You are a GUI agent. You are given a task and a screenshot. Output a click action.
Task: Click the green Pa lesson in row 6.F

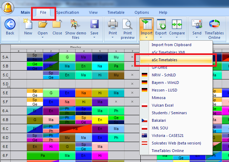(x=43, y=156)
